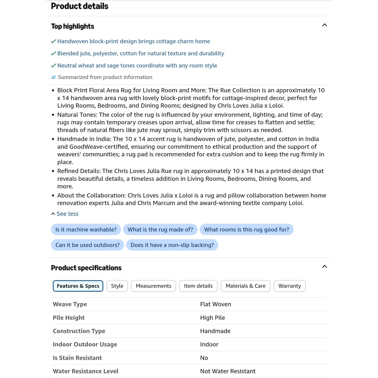Open the Neutral wheat and sage tones link
Screen dimensions: 378x378
[x=137, y=66]
